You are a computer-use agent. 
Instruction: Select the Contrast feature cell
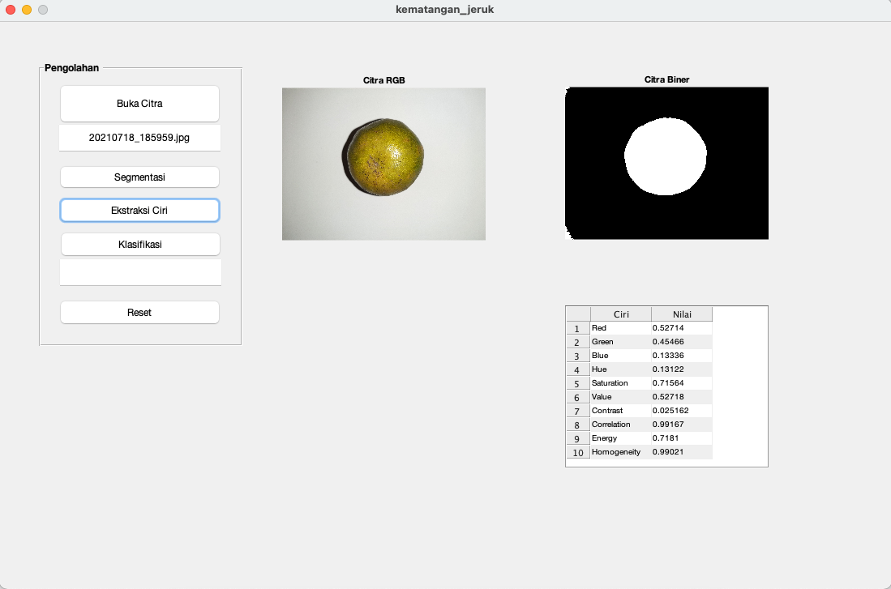[x=621, y=411]
